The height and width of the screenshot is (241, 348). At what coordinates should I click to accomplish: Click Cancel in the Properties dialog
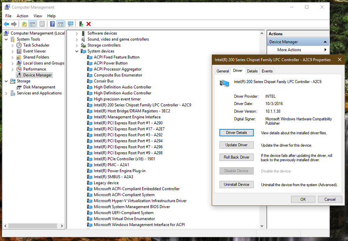coord(330,199)
